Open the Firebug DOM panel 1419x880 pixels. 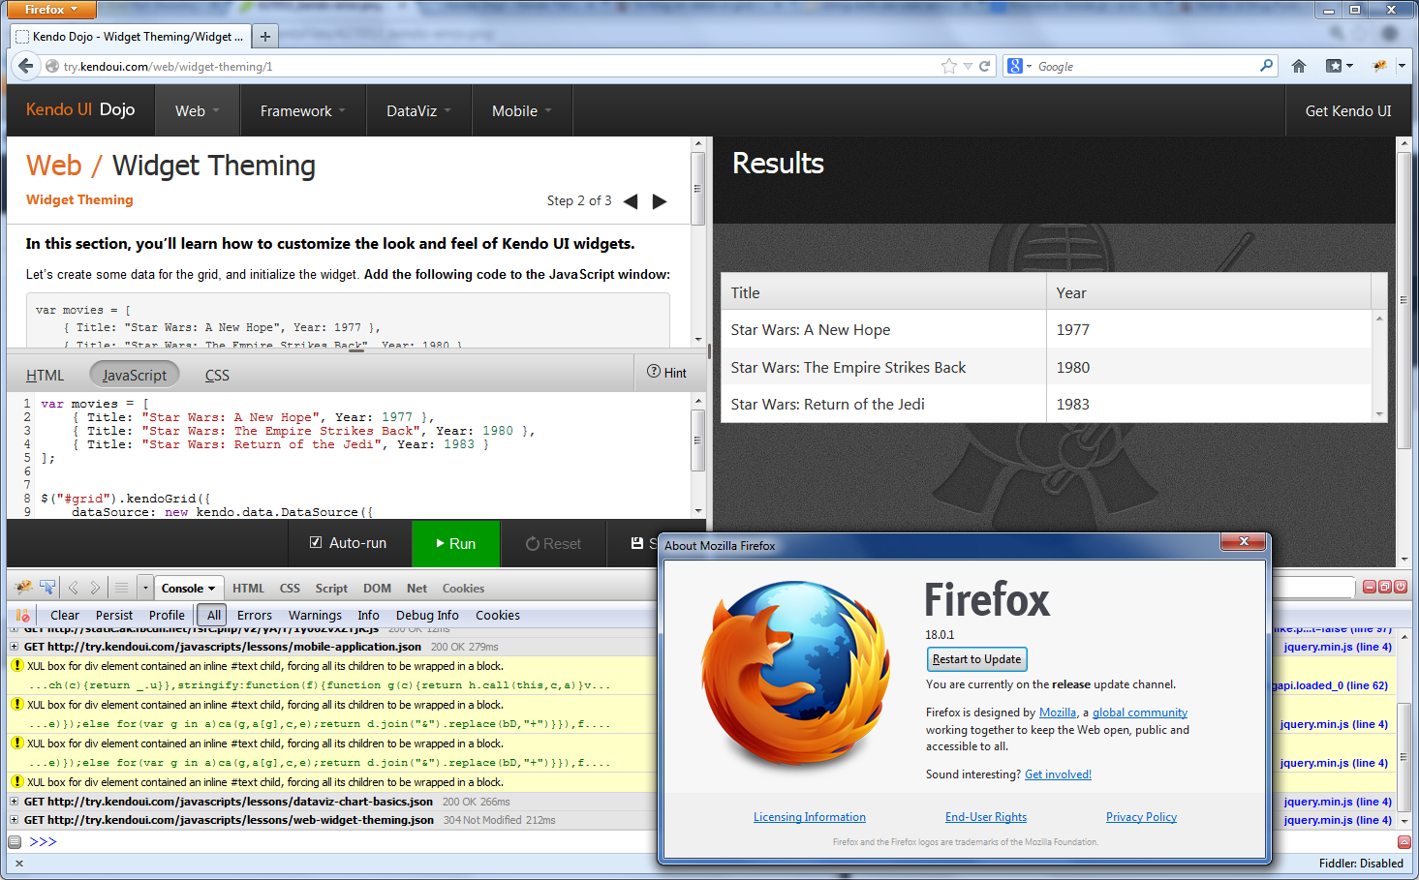pos(377,588)
